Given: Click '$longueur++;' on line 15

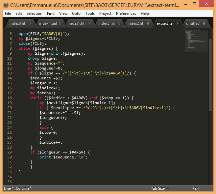Looking at the screenshot, I should click(x=44, y=83).
